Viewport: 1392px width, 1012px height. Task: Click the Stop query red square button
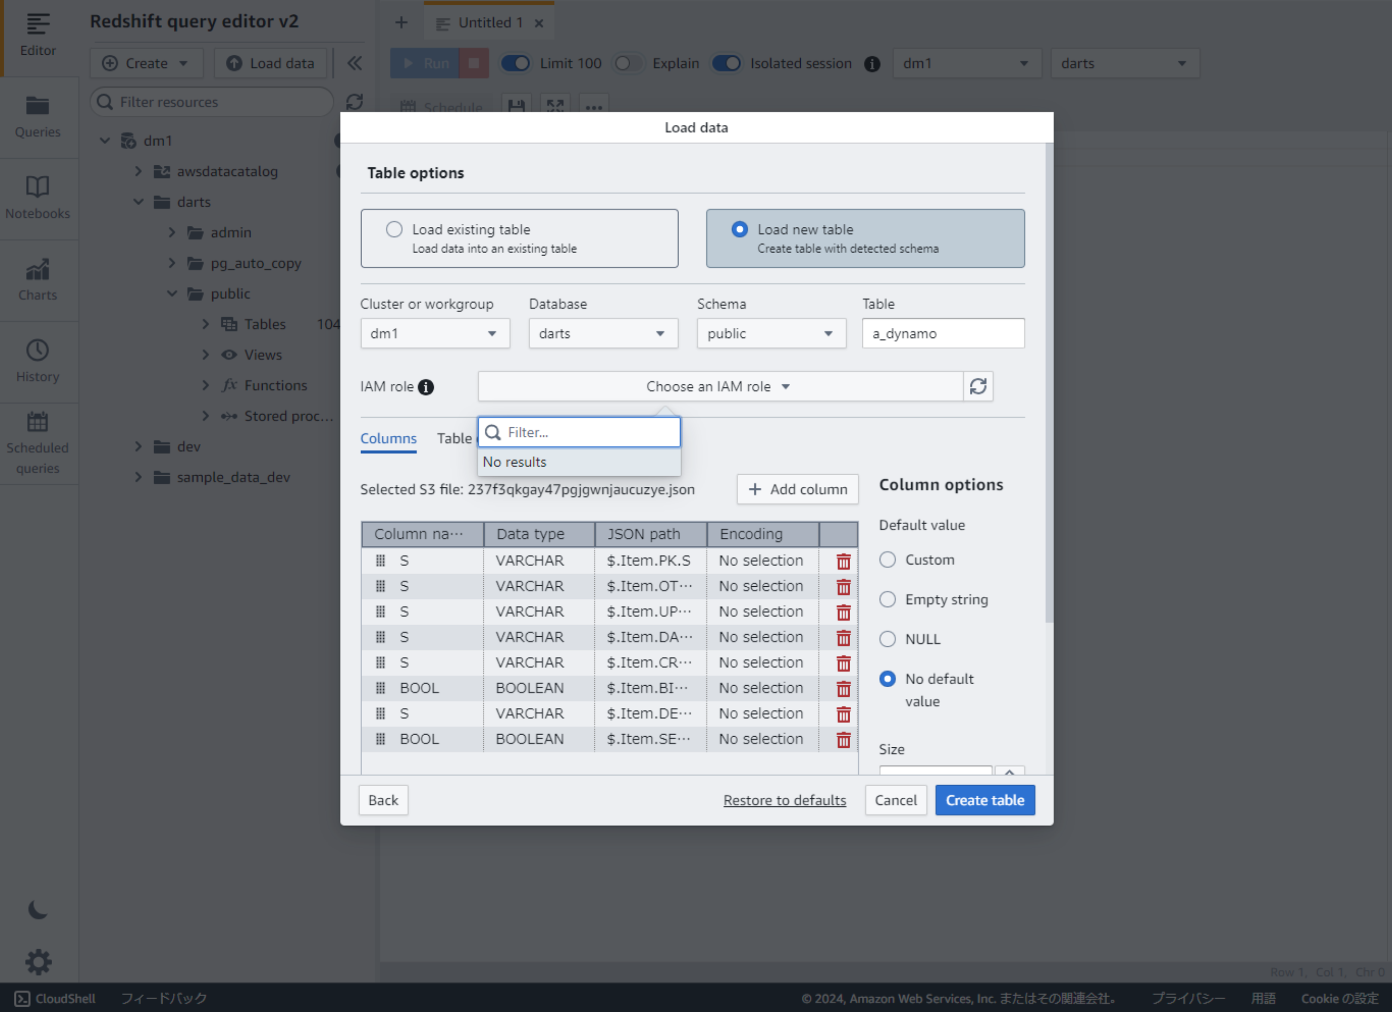pos(474,63)
